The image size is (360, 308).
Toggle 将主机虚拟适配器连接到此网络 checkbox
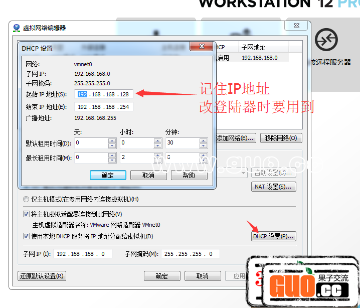pos(27,214)
